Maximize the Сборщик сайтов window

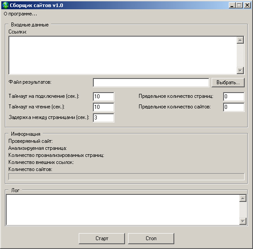(239, 5)
